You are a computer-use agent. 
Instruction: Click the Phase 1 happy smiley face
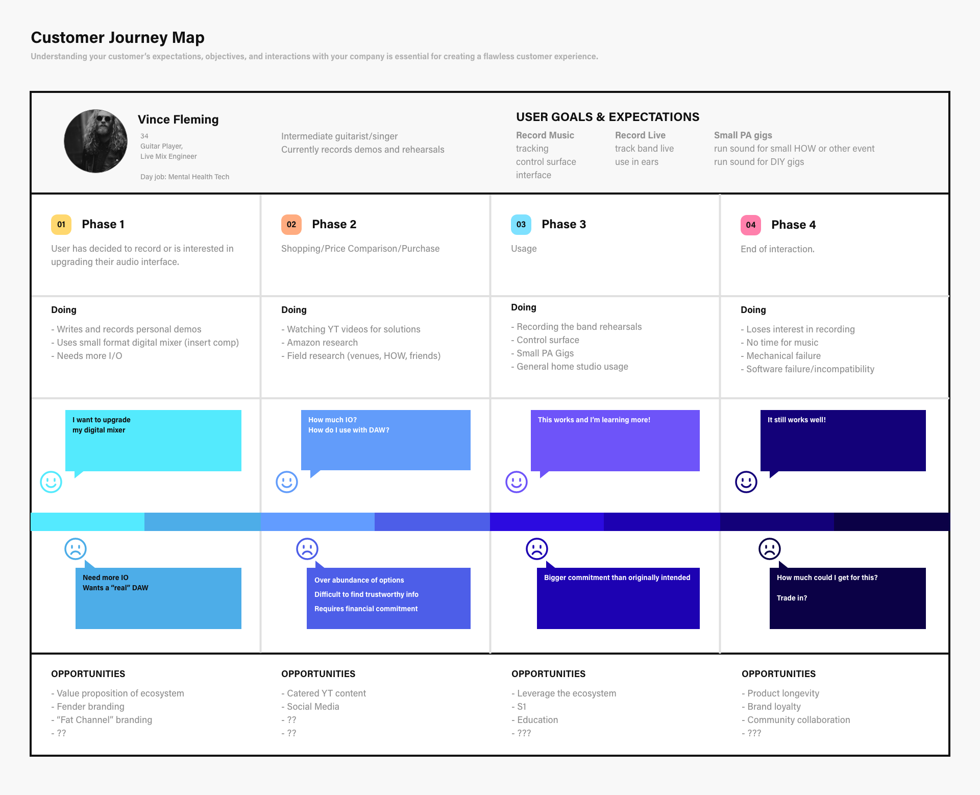tap(51, 482)
